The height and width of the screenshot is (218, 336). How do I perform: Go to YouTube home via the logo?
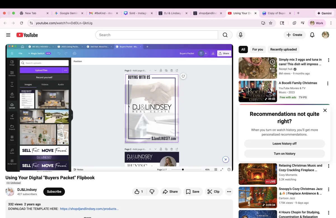click(27, 35)
